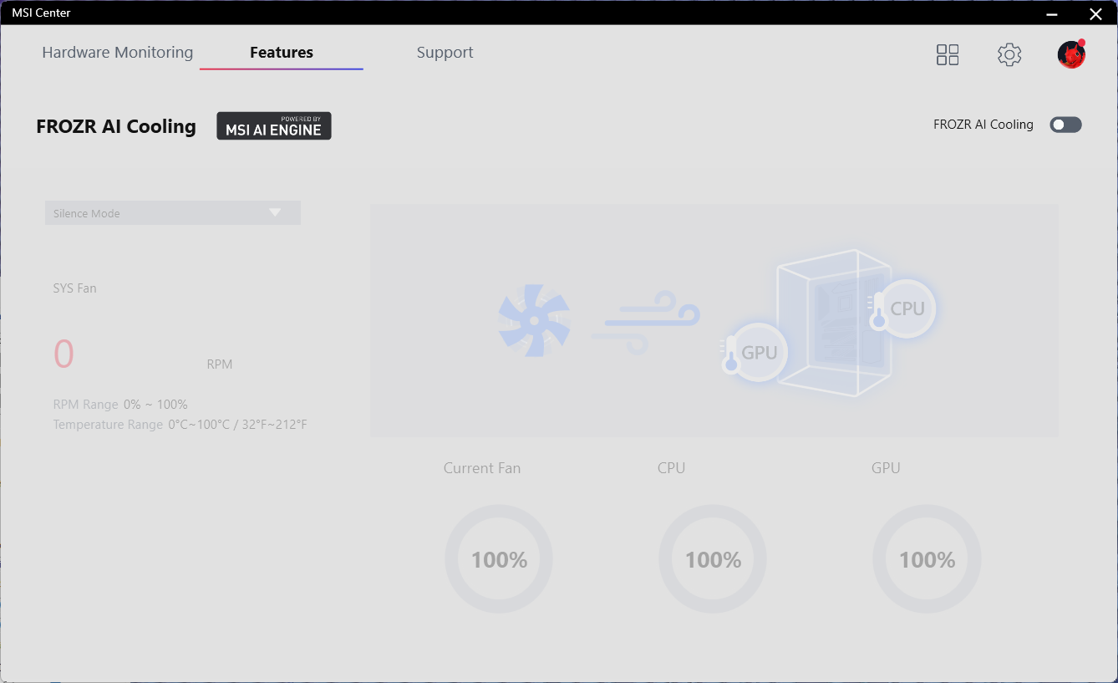Select the Features tab
1118x683 pixels.
point(282,53)
